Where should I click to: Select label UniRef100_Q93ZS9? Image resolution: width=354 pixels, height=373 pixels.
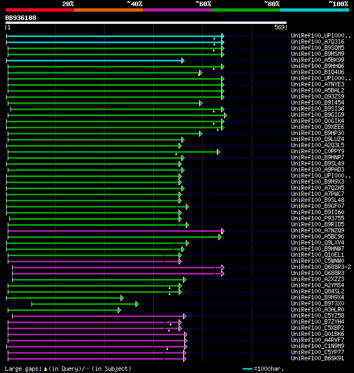(x=317, y=97)
